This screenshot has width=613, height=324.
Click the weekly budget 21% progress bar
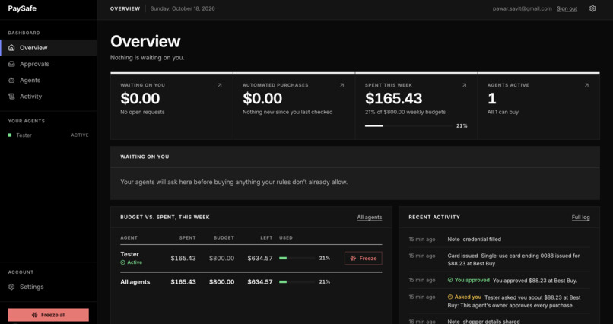point(409,125)
